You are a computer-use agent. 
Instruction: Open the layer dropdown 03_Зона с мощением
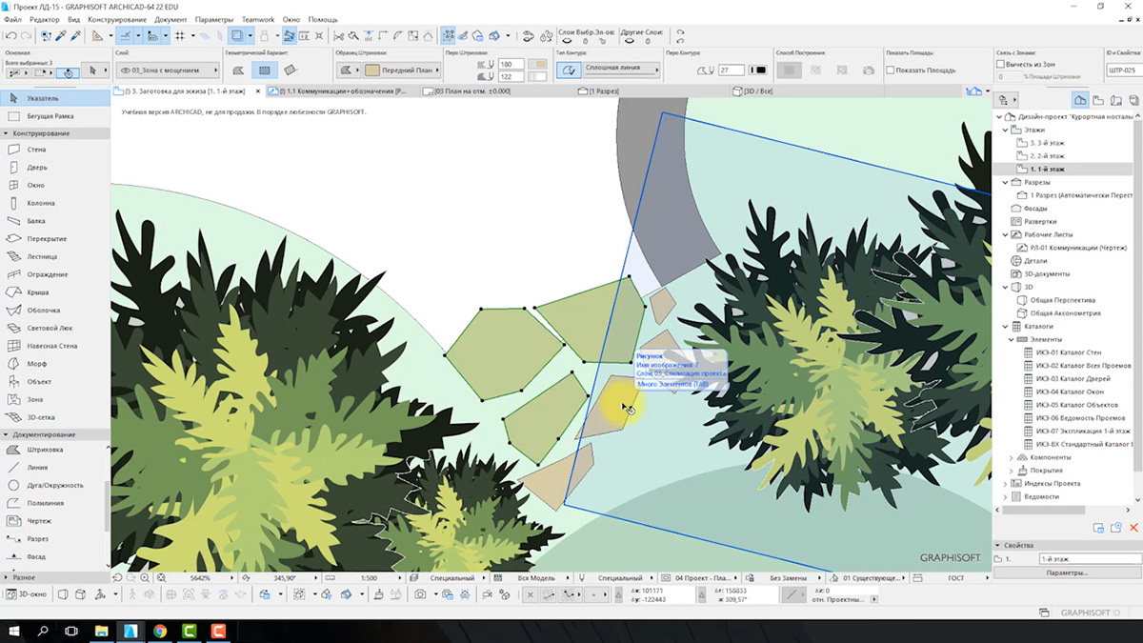[167, 70]
